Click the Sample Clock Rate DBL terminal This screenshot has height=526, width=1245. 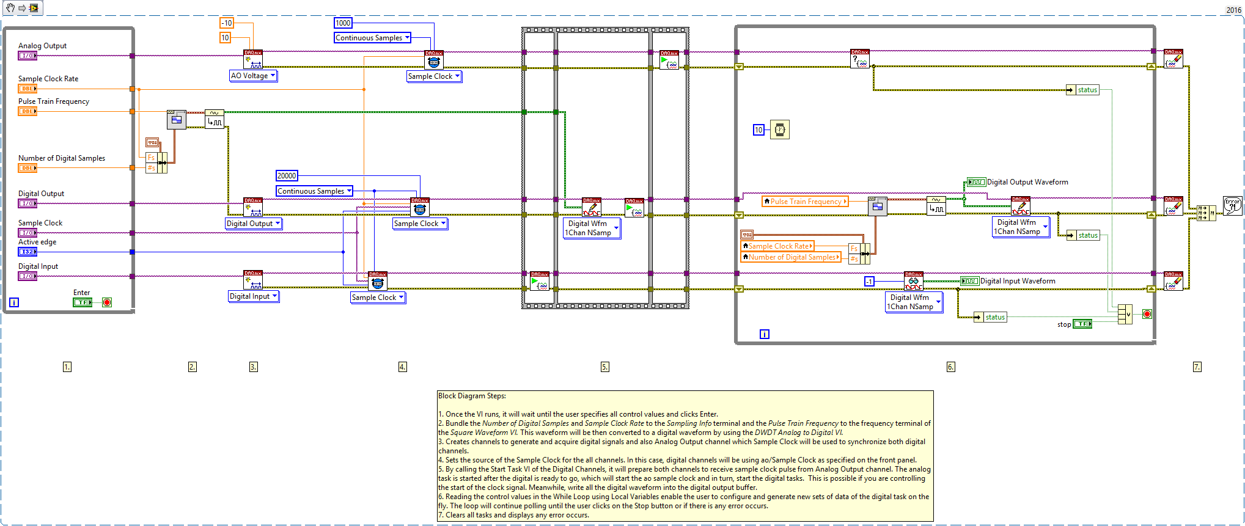[x=28, y=89]
